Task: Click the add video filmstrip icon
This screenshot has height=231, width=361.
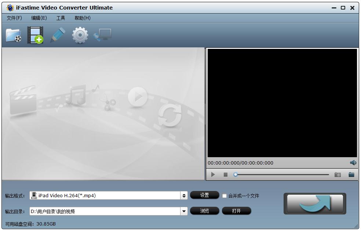Action: click(35, 35)
